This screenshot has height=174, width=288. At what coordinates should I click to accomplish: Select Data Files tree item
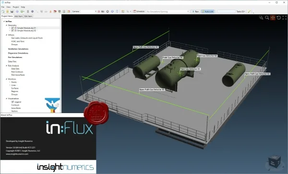12,62
